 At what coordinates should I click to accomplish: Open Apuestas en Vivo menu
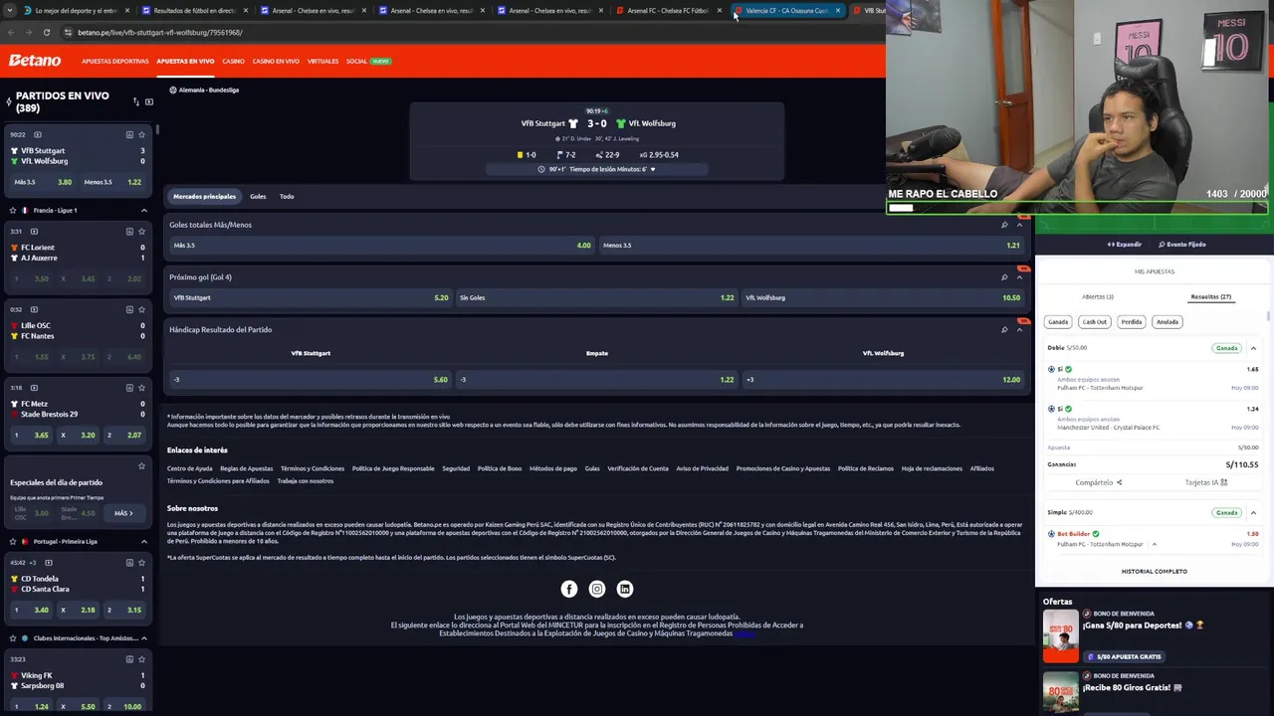coord(185,61)
